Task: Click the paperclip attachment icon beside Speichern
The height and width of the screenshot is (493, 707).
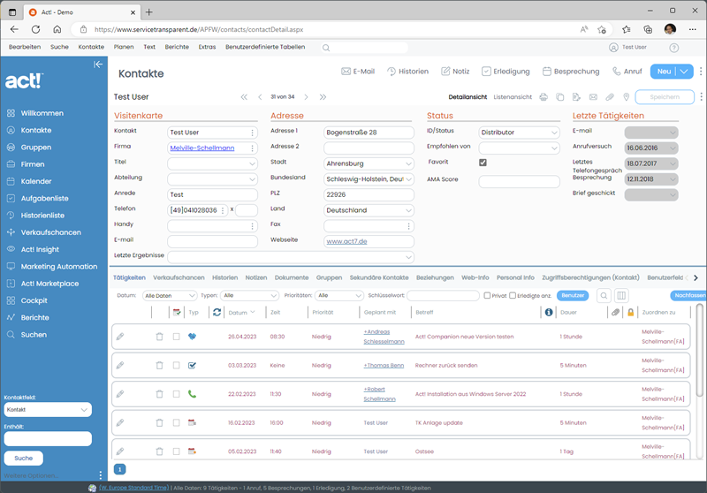Action: pyautogui.click(x=609, y=97)
